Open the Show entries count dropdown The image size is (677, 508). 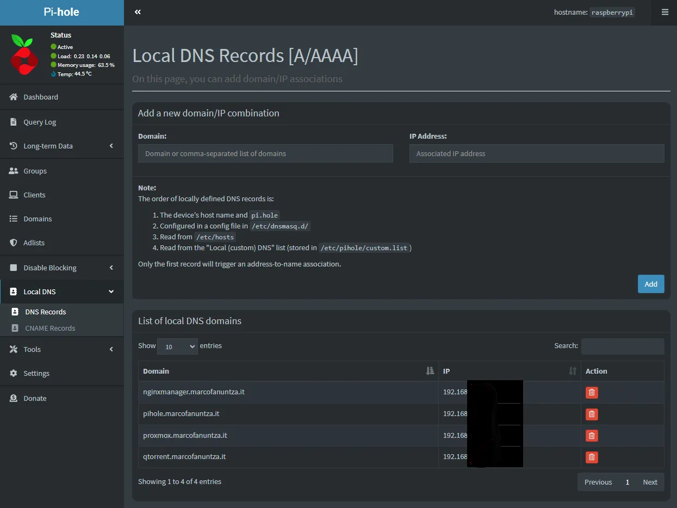point(177,346)
